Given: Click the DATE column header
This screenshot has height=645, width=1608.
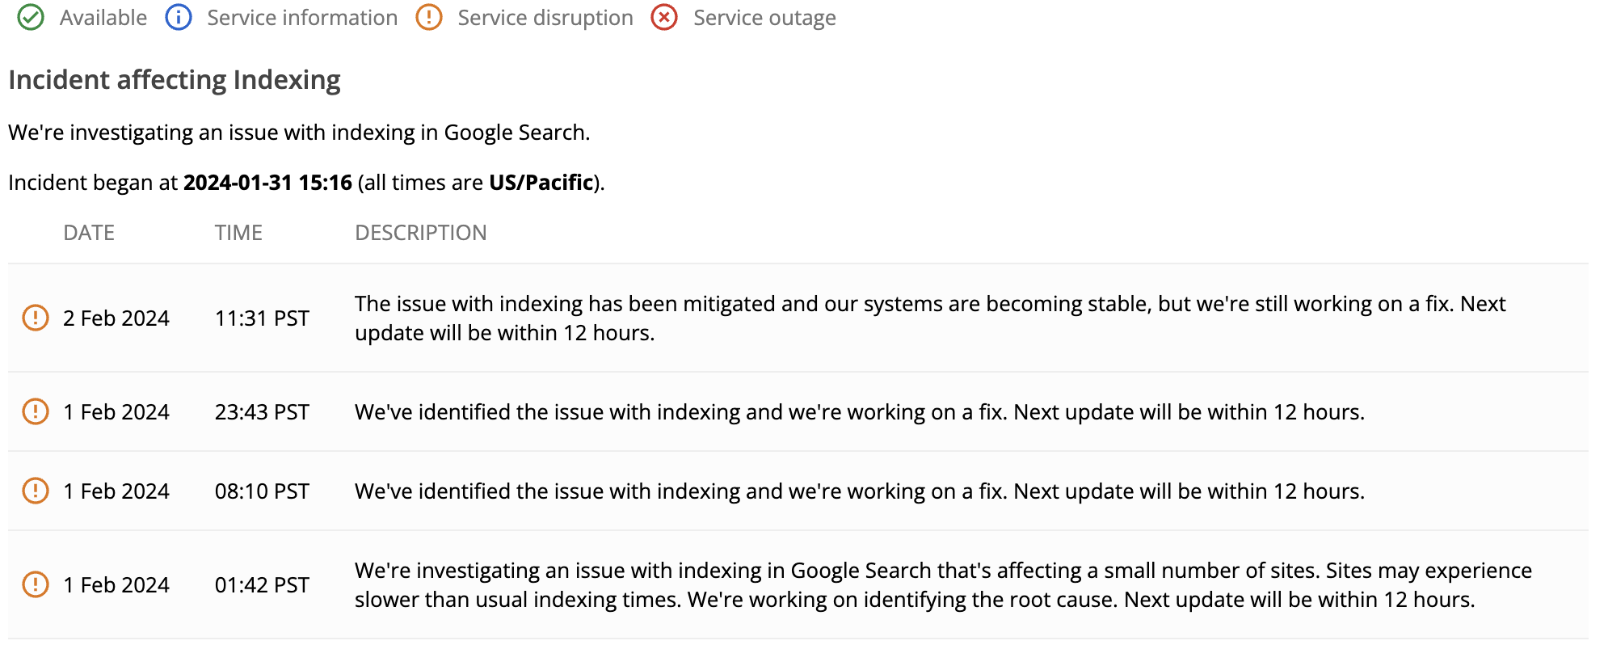Looking at the screenshot, I should tap(89, 233).
